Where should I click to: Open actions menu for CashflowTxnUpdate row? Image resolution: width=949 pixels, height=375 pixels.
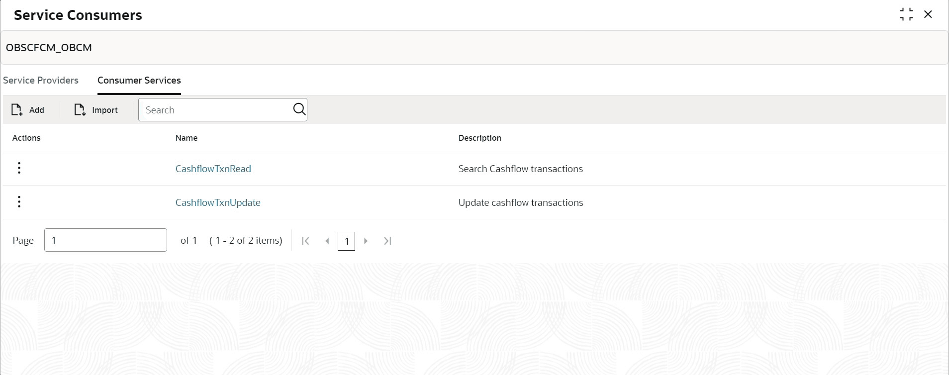click(19, 202)
